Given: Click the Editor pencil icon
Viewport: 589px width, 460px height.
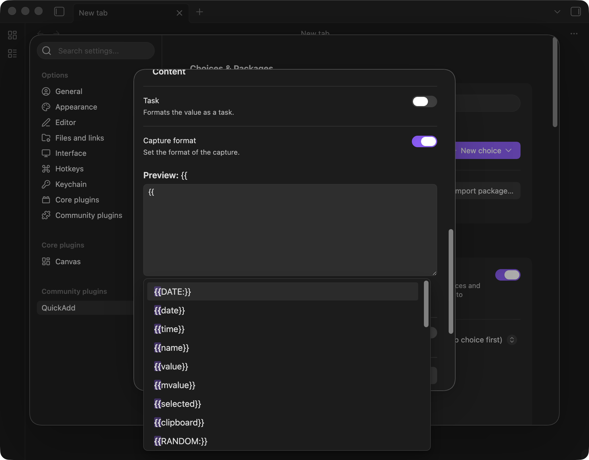Looking at the screenshot, I should [x=46, y=122].
